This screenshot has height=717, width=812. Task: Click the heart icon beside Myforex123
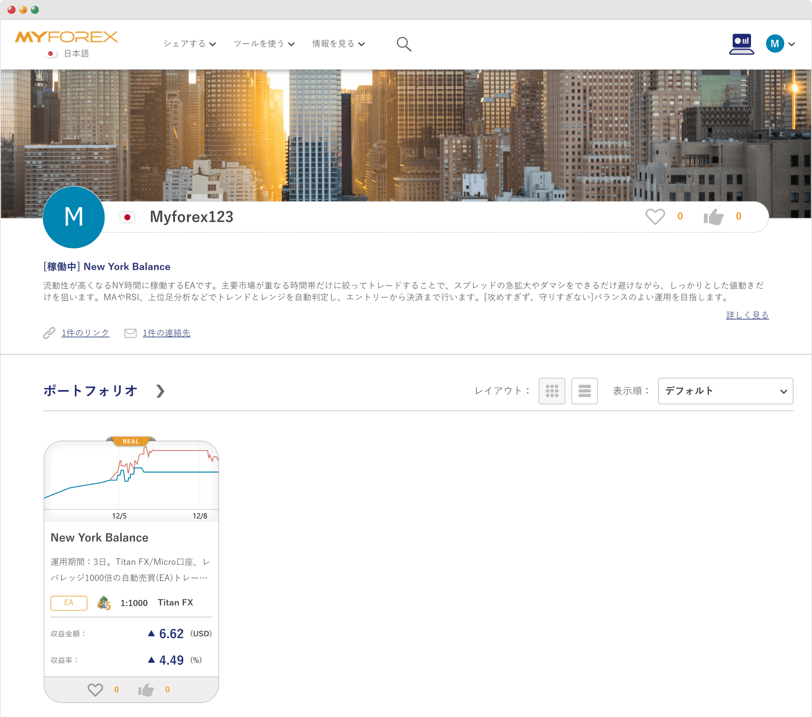coord(655,216)
